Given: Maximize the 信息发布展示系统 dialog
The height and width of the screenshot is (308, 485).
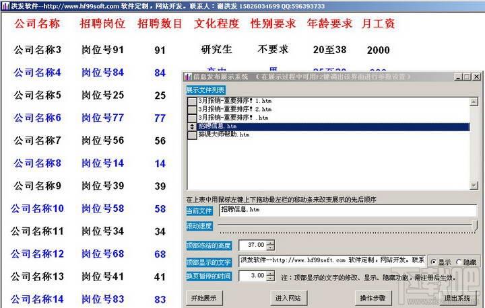Looking at the screenshot, I should point(466,77).
